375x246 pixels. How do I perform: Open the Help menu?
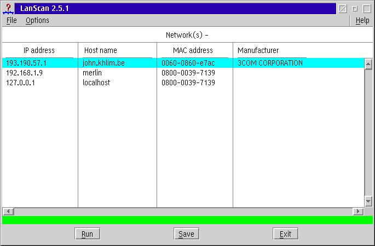(x=362, y=21)
